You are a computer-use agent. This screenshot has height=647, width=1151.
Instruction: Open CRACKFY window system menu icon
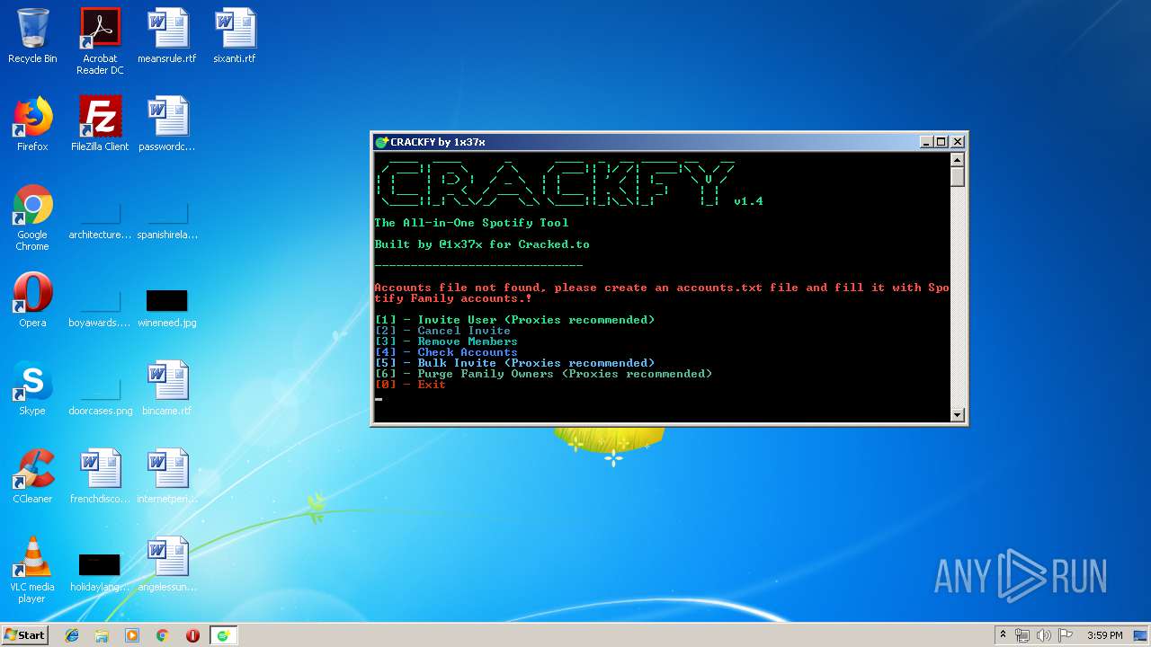(381, 142)
